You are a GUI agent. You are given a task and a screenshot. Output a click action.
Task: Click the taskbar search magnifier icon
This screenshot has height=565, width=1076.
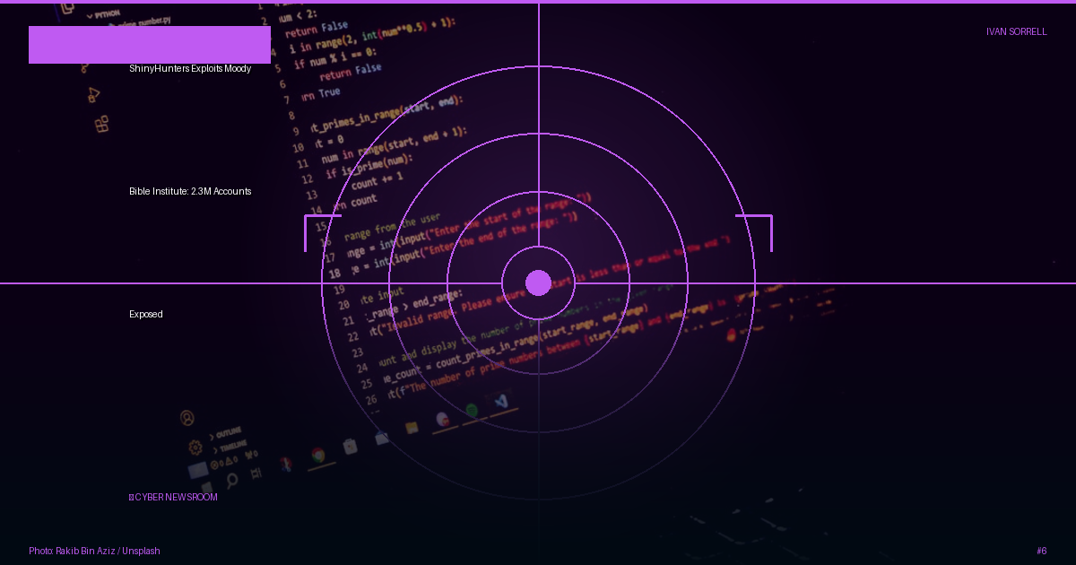(231, 481)
